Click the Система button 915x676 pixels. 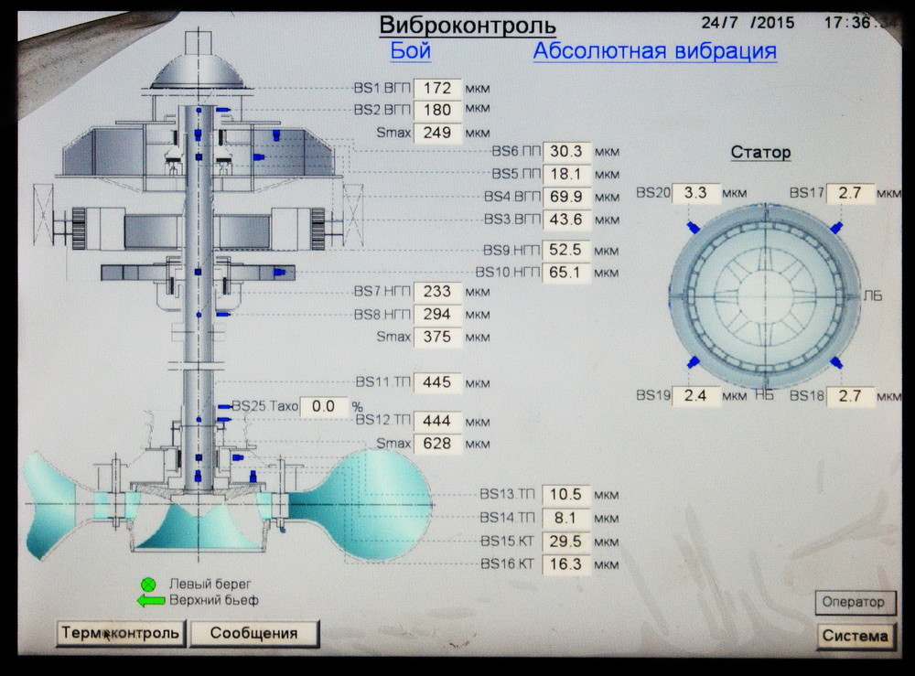[855, 636]
